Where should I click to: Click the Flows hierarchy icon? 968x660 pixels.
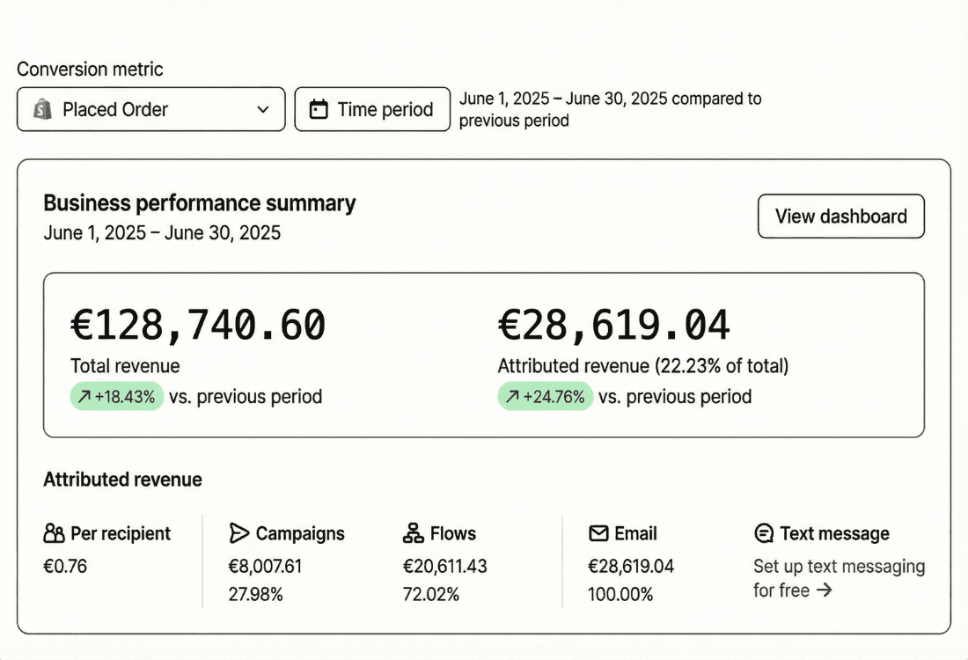[x=413, y=533]
